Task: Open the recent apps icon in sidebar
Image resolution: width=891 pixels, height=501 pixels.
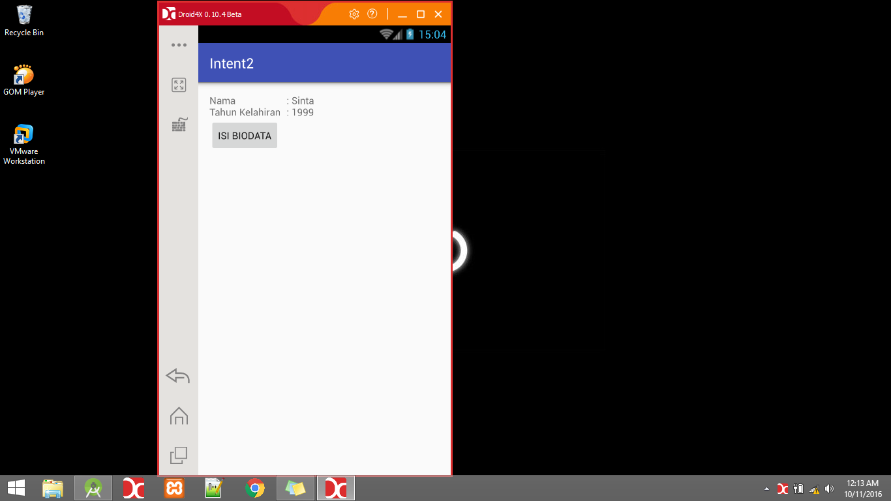Action: tap(179, 455)
